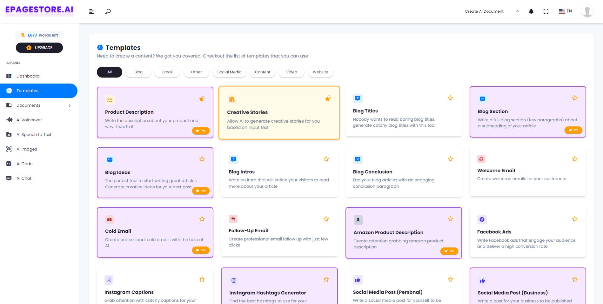Star the Facebook Ads template
This screenshot has height=304, width=603.
[574, 219]
